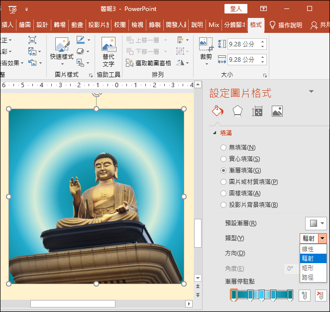Viewport: 330px width, 312px height.
Task: Expand the Format Picture pane options arrow
Action: point(311,92)
